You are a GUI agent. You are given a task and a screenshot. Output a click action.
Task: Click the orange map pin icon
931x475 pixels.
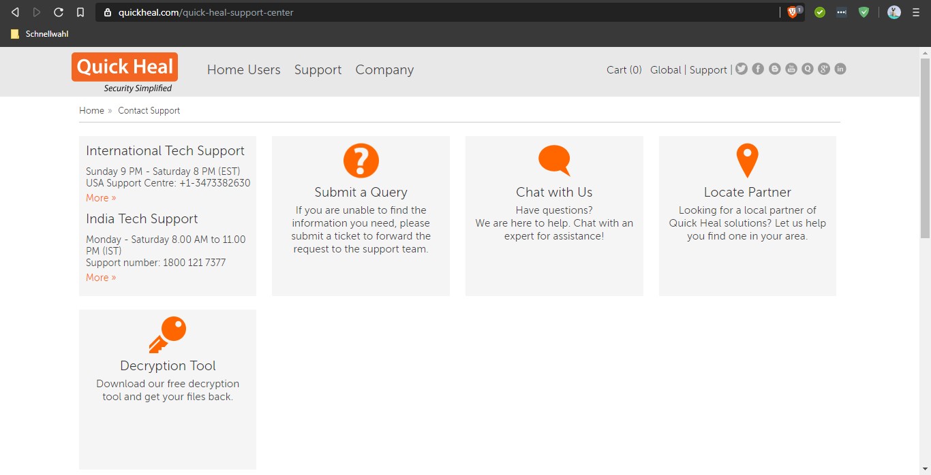click(x=747, y=161)
